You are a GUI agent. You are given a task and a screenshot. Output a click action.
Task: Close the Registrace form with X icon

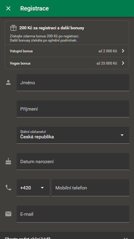click(x=8, y=8)
